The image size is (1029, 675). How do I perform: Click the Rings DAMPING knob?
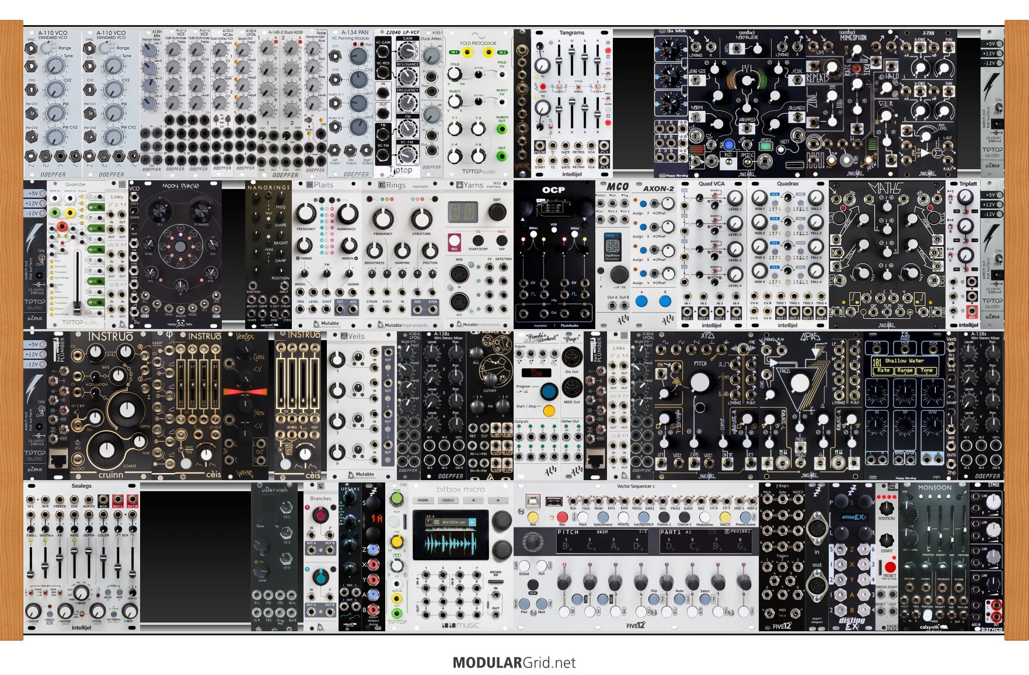[402, 251]
